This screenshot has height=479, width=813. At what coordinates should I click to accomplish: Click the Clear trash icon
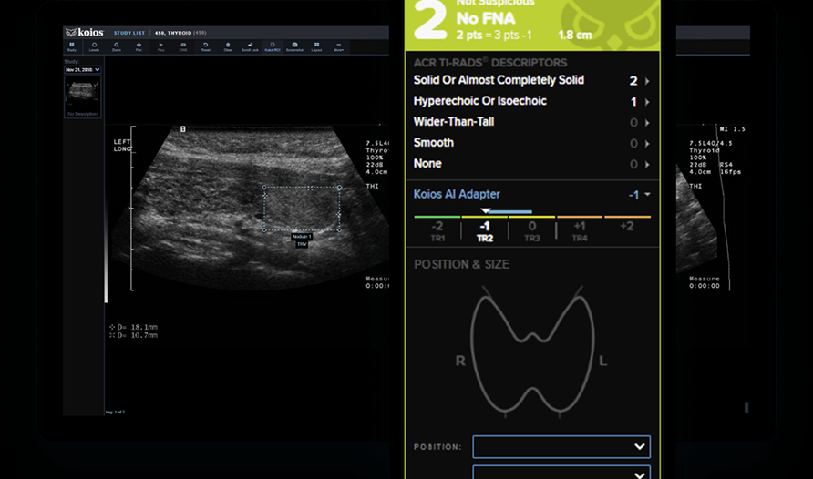(227, 46)
